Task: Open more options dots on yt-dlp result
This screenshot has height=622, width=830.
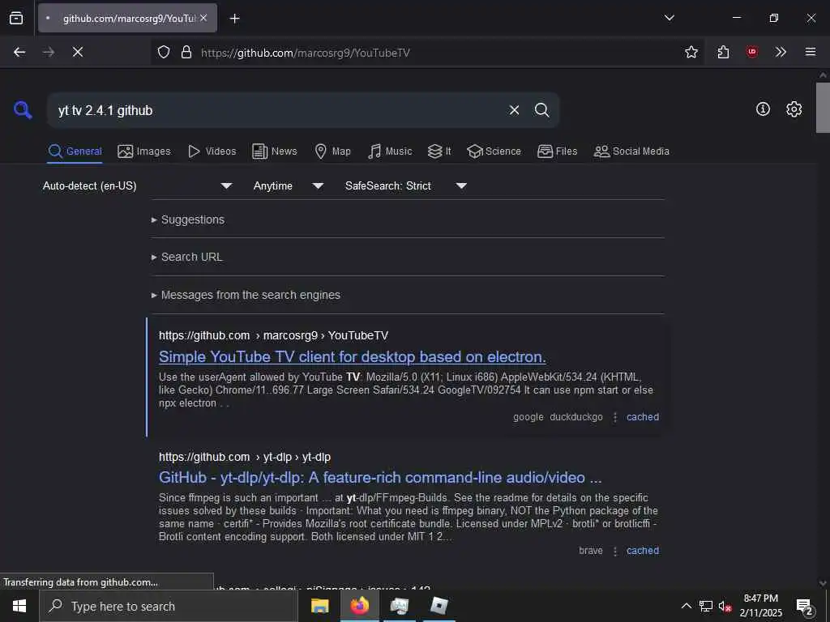Action: pyautogui.click(x=614, y=551)
